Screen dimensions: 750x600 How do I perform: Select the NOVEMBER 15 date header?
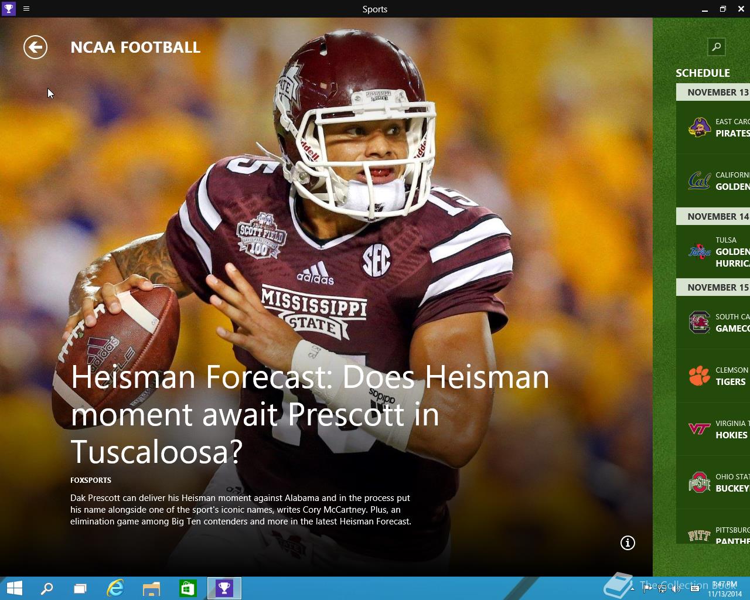713,287
